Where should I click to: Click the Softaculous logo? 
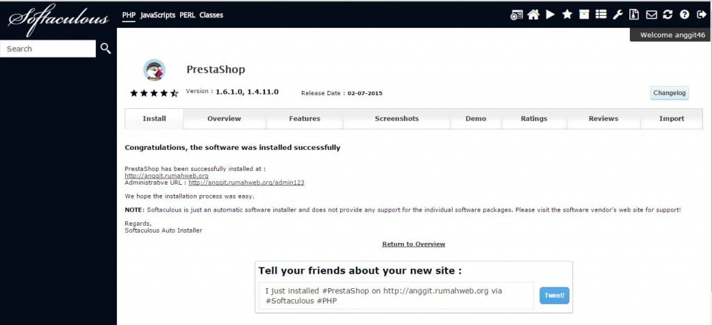(x=58, y=19)
